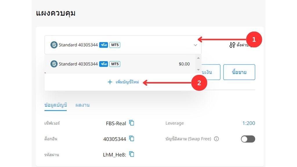The width and height of the screenshot is (297, 167).
Task: Open the ผลงาน tab
Action: (x=82, y=105)
